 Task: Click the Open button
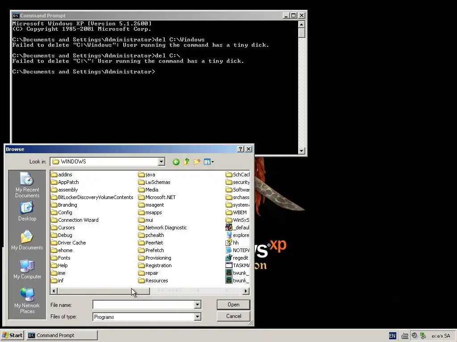(233, 305)
